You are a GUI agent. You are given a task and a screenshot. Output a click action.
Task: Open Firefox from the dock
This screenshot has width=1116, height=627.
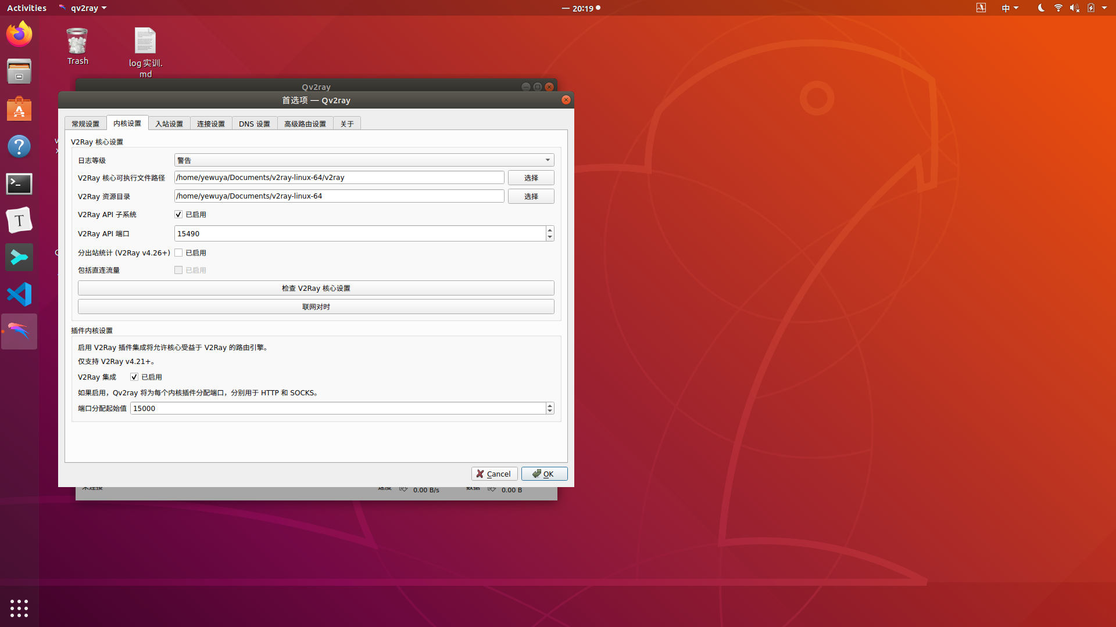pyautogui.click(x=19, y=34)
